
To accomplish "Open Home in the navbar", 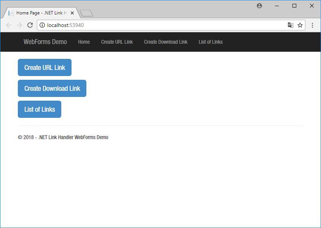I will (x=84, y=42).
